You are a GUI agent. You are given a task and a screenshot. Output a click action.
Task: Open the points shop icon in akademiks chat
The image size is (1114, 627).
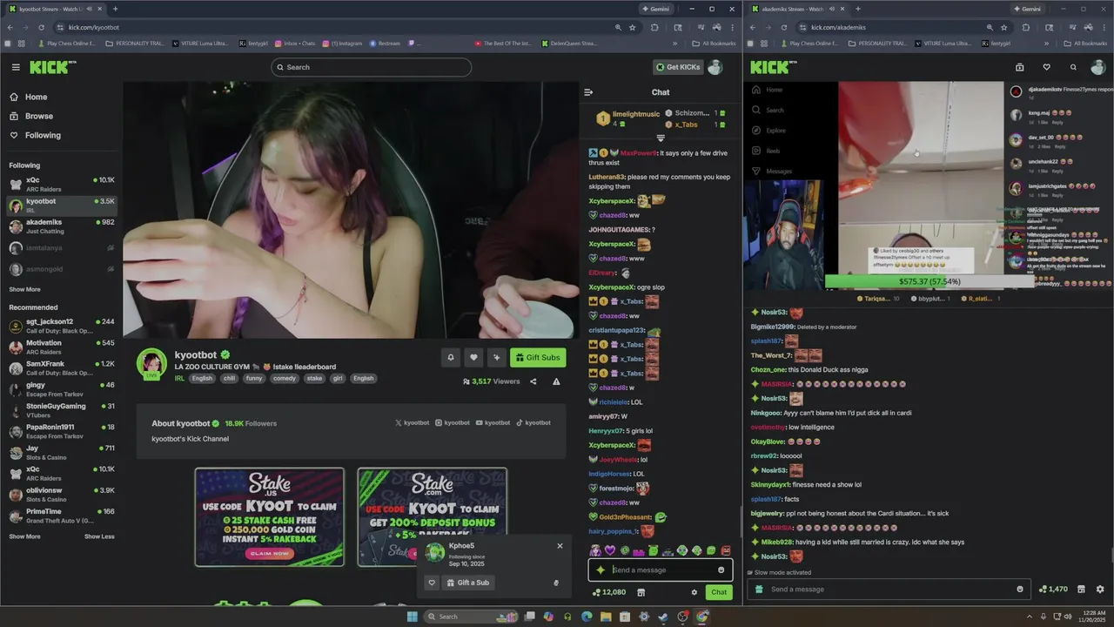click(x=1082, y=590)
